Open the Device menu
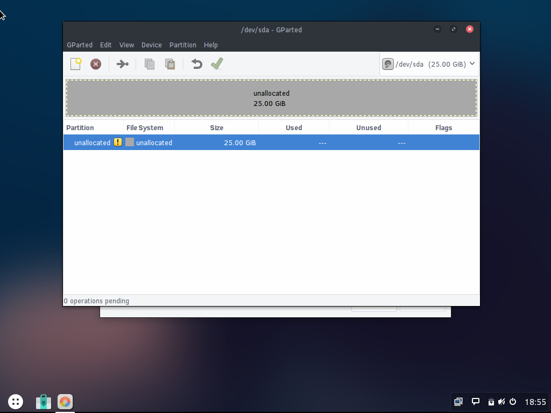This screenshot has width=551, height=413. coord(151,45)
